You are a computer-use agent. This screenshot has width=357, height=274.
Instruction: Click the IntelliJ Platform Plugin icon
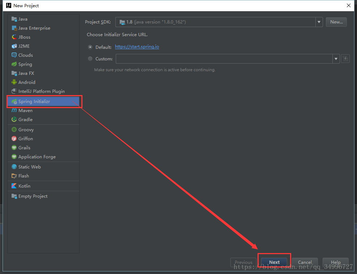point(14,91)
